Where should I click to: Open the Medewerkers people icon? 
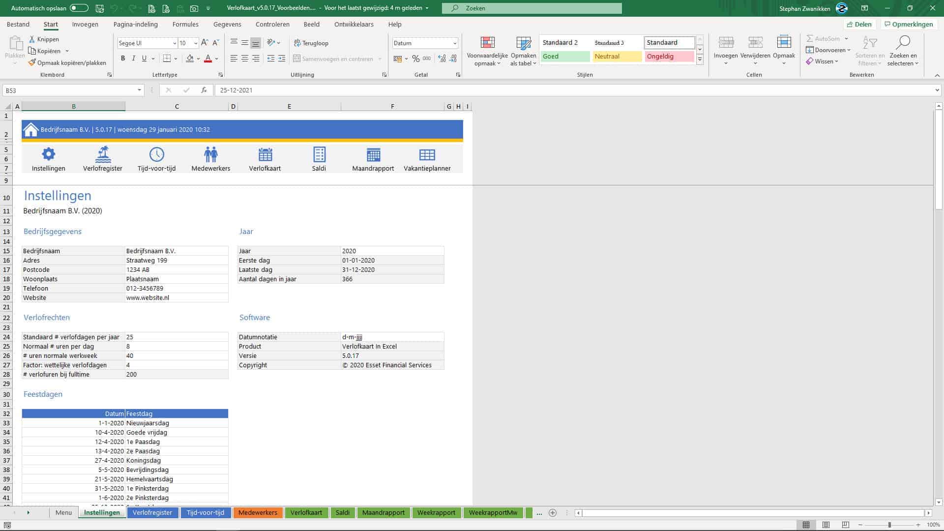pyautogui.click(x=210, y=154)
